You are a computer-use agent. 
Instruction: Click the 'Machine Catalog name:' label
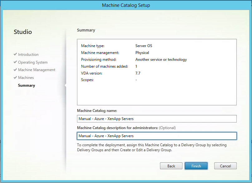97,111
